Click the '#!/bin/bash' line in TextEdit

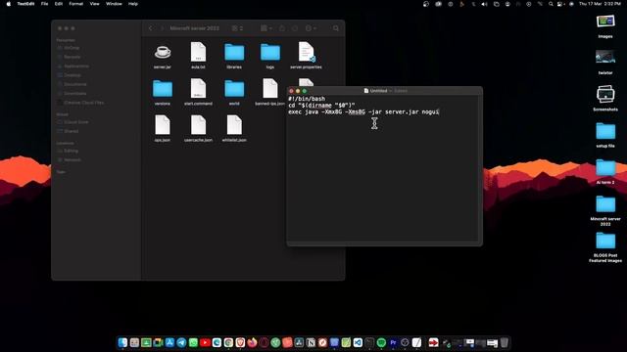click(307, 99)
